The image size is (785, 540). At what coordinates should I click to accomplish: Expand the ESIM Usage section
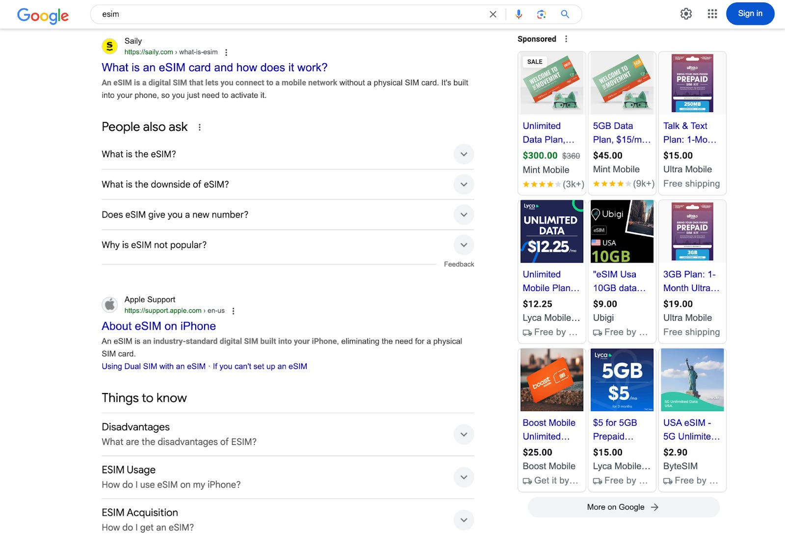288,477
